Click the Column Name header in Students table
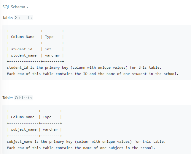This screenshot has width=191, height=154. (x=23, y=37)
